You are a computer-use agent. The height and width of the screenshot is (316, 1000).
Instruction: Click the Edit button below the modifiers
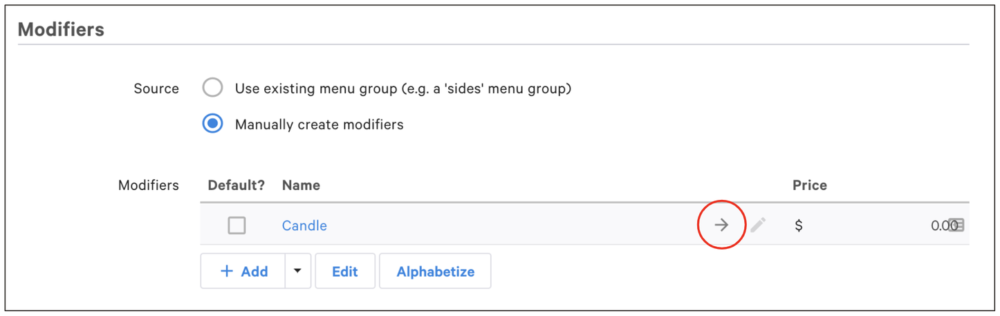coord(344,271)
